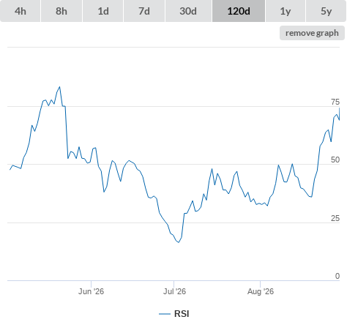Click the remove graph button

[x=312, y=33]
